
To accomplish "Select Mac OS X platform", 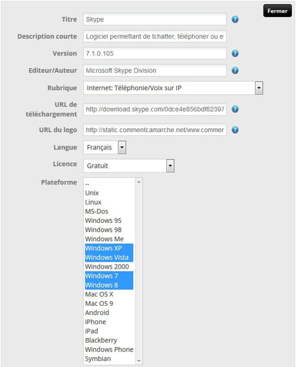I will [109, 294].
